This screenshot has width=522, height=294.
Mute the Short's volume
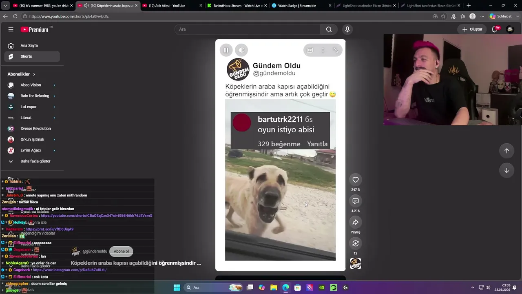click(241, 50)
